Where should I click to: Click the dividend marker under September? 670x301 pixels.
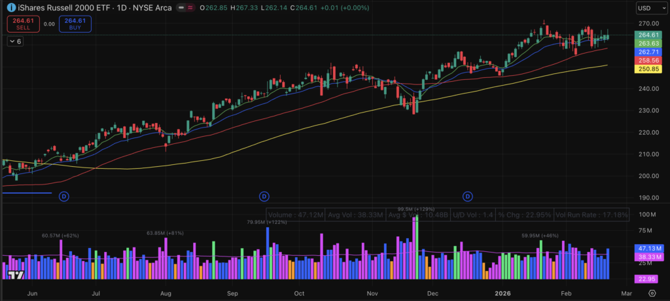coord(264,196)
